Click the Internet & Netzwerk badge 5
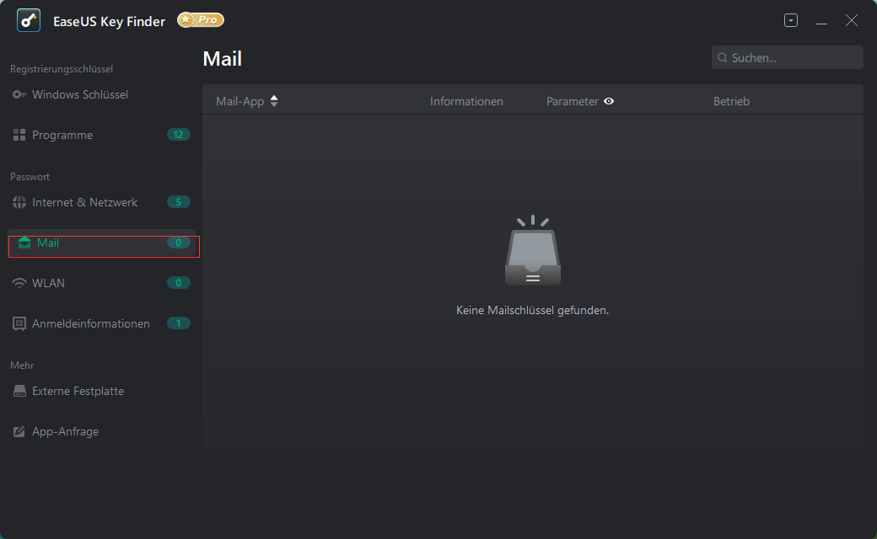877x539 pixels. [179, 201]
